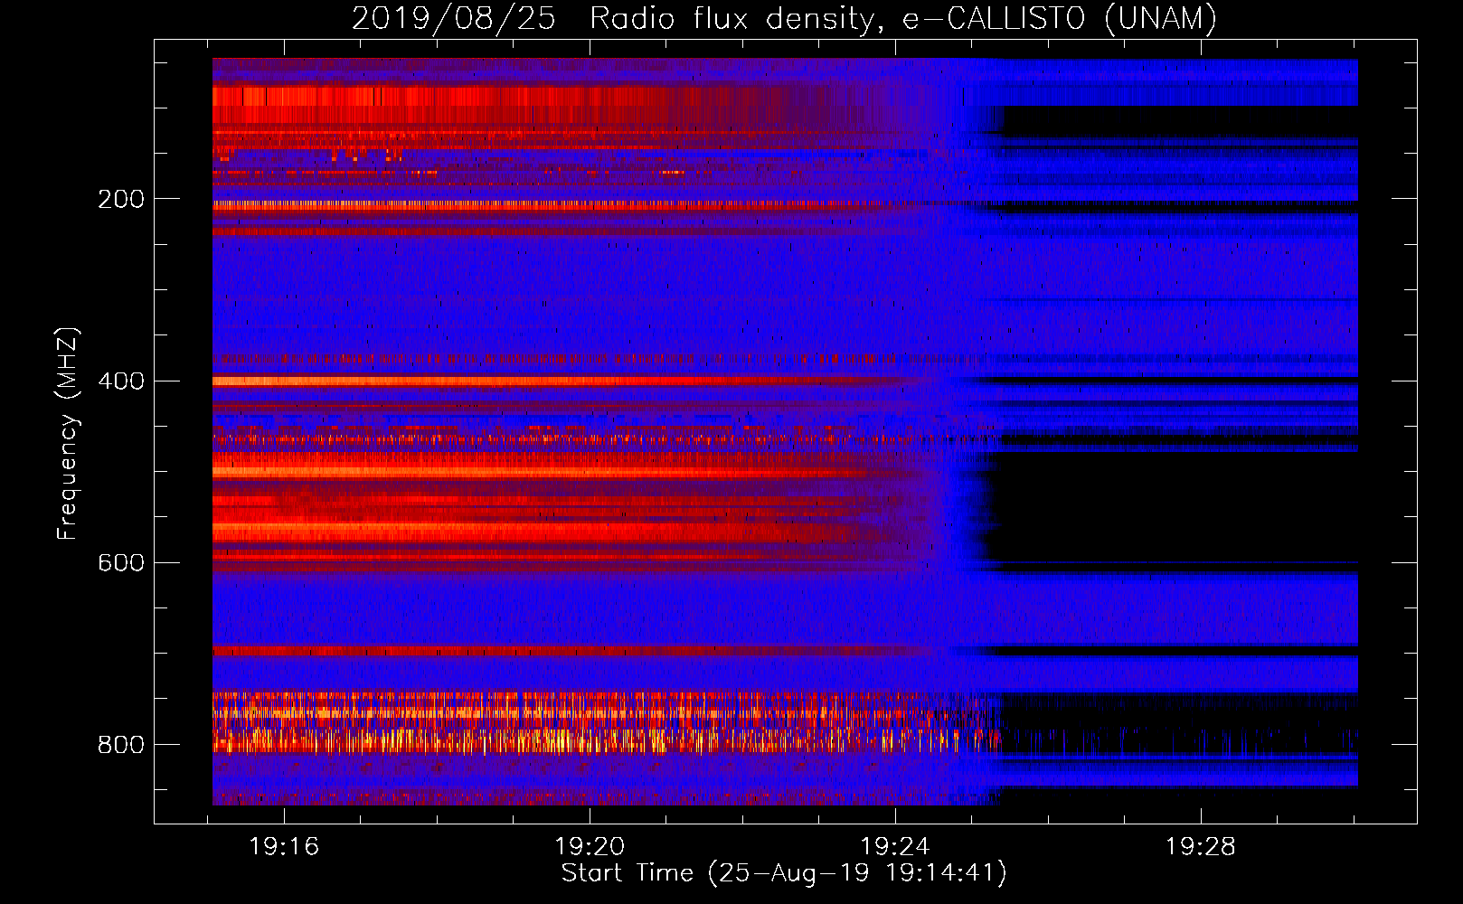This screenshot has height=904, width=1463.
Task: Click the '200' frequency tick label
Action: 120,199
